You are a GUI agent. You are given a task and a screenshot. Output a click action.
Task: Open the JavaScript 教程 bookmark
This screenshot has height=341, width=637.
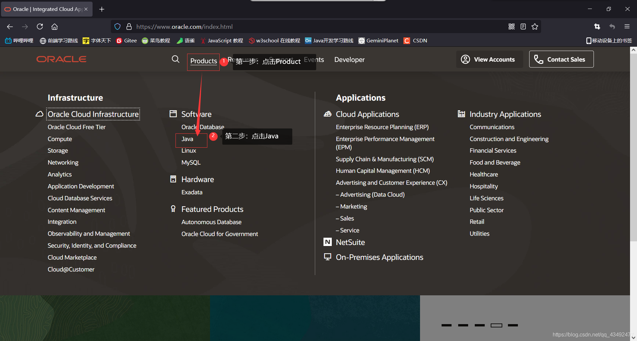222,41
